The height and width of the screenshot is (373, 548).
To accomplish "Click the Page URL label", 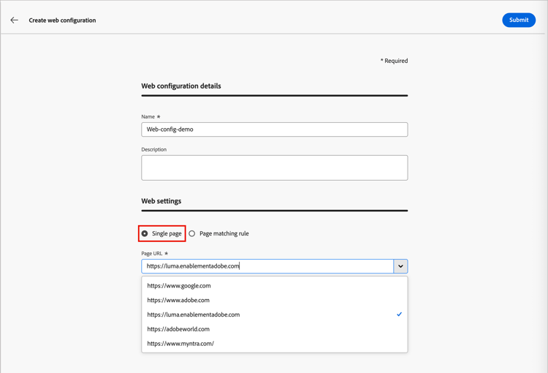I will point(152,254).
